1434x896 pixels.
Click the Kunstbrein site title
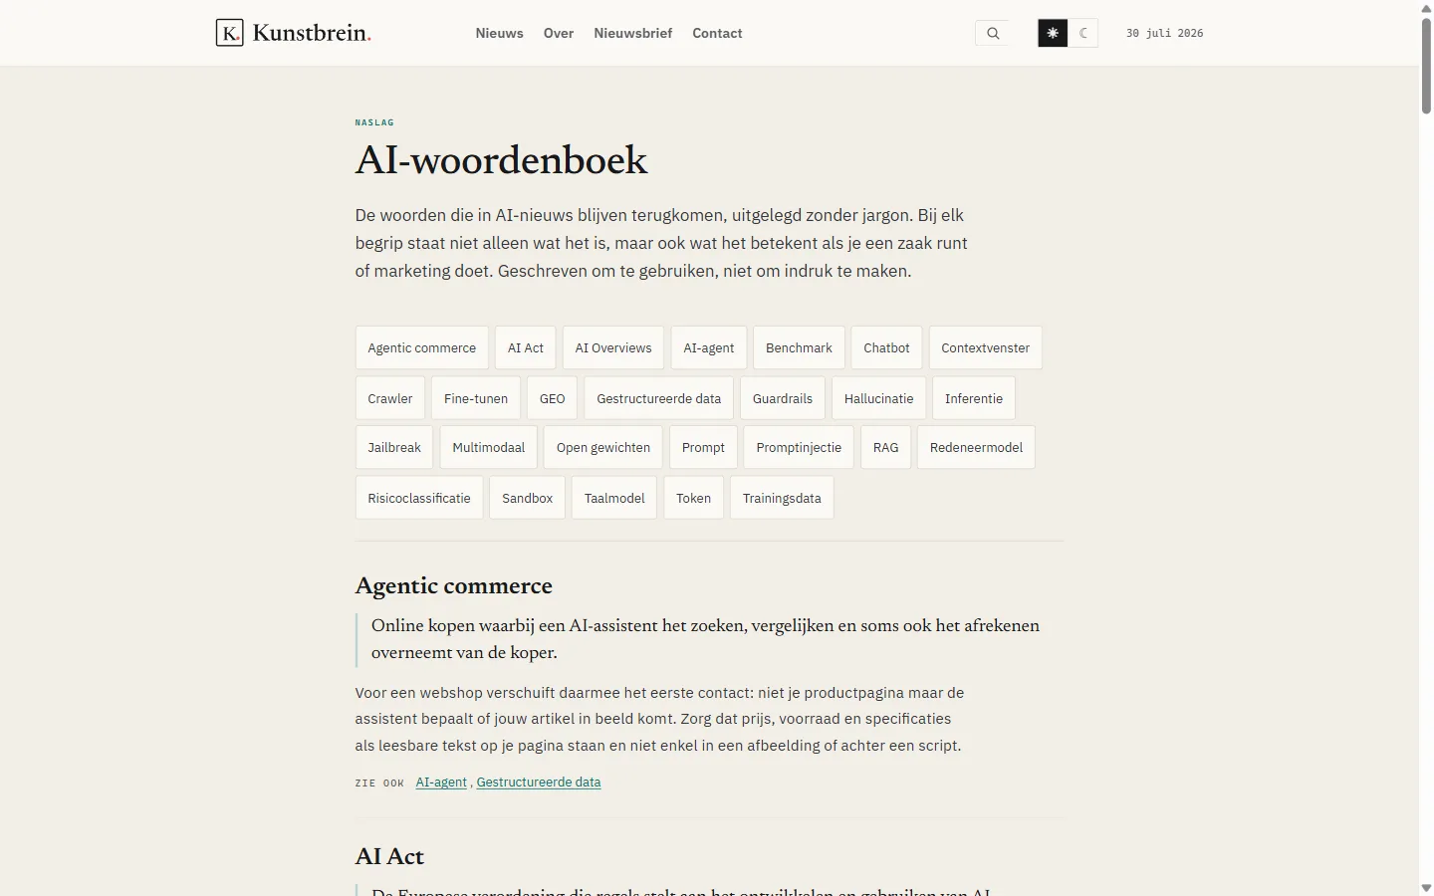click(x=312, y=33)
